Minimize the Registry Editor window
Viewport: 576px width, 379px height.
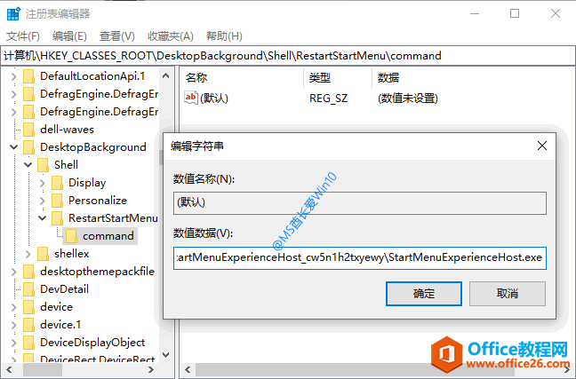[x=475, y=13]
